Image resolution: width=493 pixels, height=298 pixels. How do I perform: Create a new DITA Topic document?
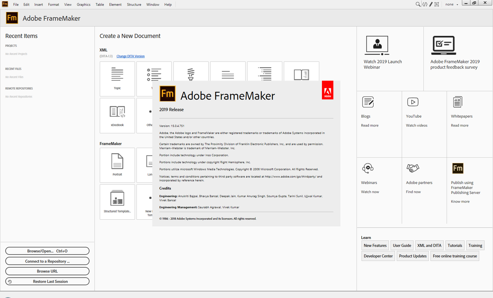point(117,79)
